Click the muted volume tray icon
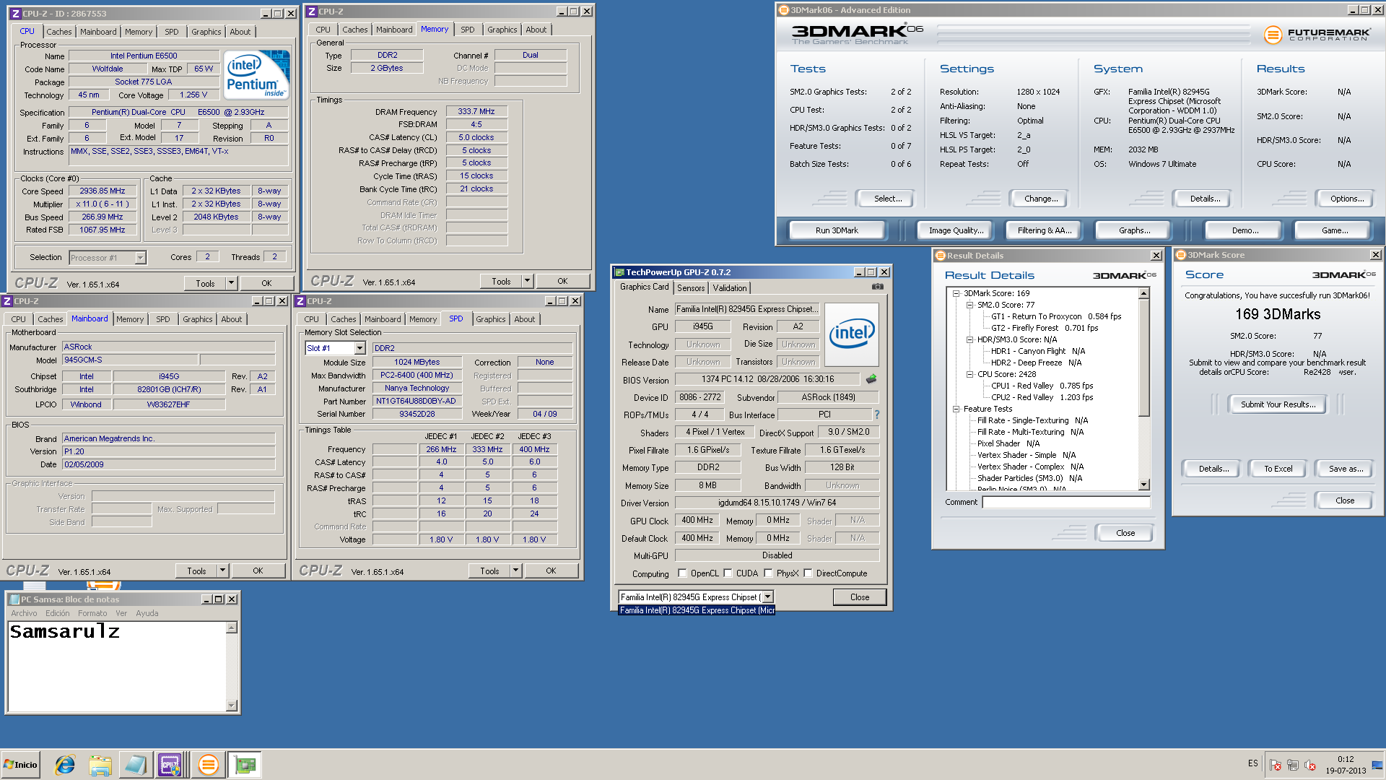Image resolution: width=1386 pixels, height=780 pixels. 1310,765
